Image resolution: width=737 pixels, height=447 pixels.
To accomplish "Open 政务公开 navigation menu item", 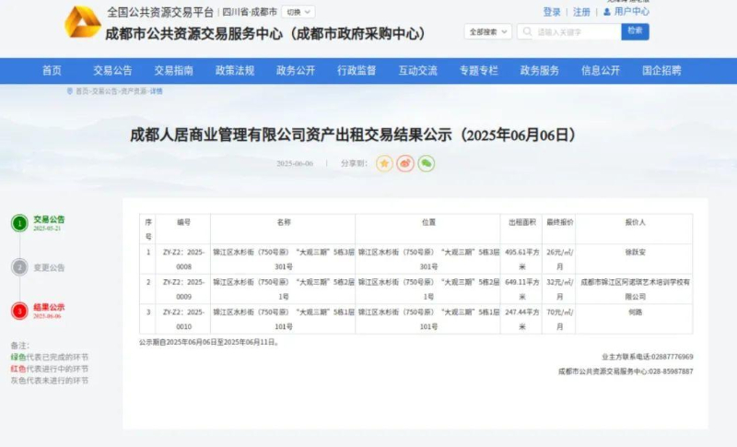I will pos(296,70).
